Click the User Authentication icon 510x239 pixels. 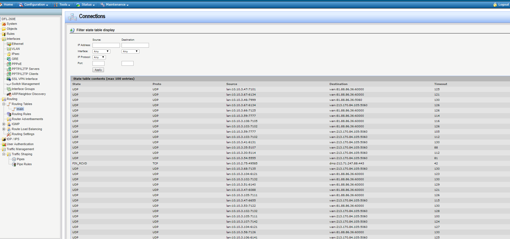tap(4, 144)
